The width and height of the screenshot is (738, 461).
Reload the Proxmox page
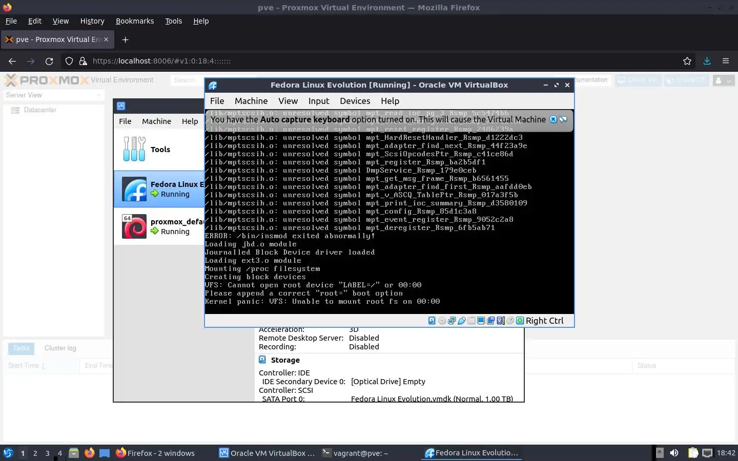(x=49, y=61)
